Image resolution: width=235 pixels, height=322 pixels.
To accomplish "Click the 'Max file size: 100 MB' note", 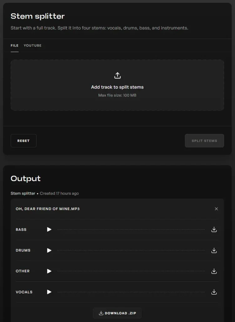I will [x=117, y=95].
